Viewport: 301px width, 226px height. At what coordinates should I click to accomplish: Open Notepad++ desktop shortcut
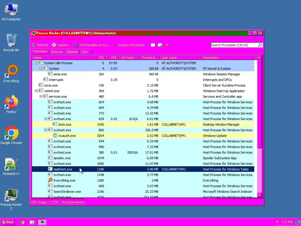[x=11, y=167]
